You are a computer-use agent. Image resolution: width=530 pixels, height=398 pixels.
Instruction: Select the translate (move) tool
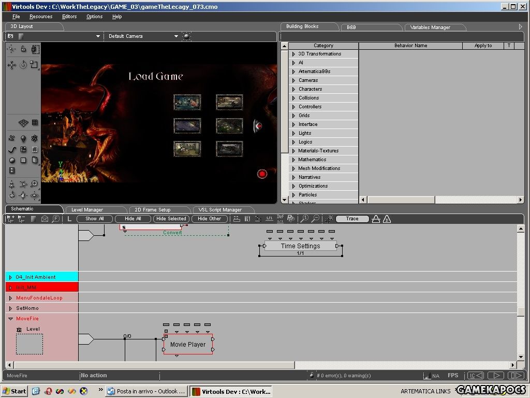pyautogui.click(x=12, y=65)
